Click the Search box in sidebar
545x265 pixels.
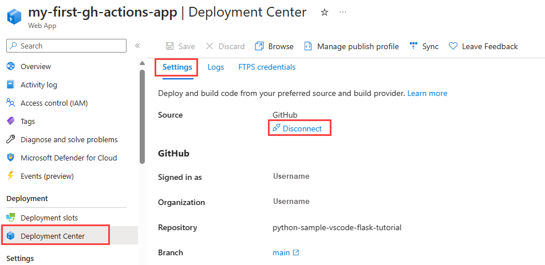[66, 46]
